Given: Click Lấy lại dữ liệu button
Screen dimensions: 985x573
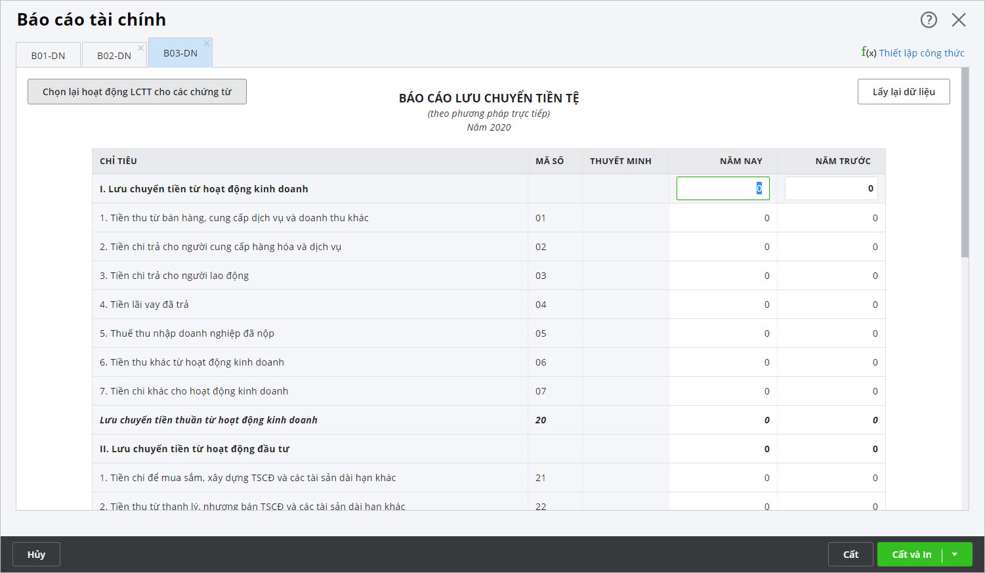Looking at the screenshot, I should coord(903,92).
